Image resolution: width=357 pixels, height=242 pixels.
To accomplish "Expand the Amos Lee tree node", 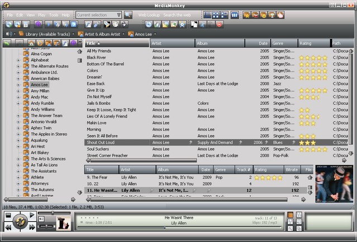I will click(x=18, y=85).
